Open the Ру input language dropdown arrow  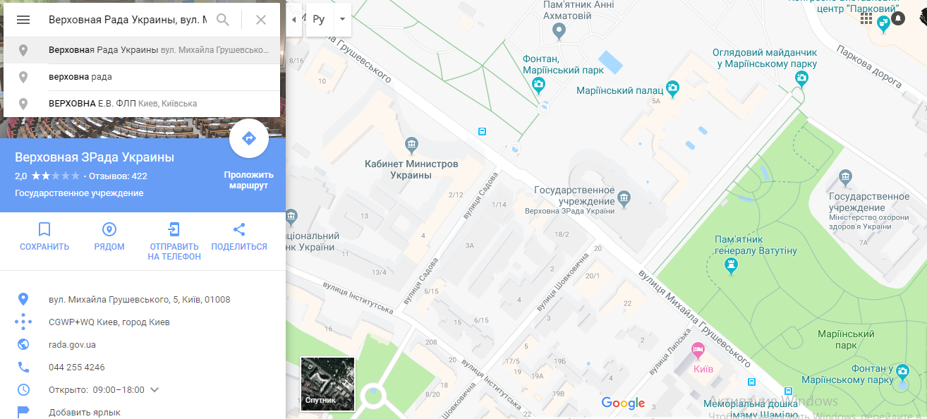coord(342,19)
